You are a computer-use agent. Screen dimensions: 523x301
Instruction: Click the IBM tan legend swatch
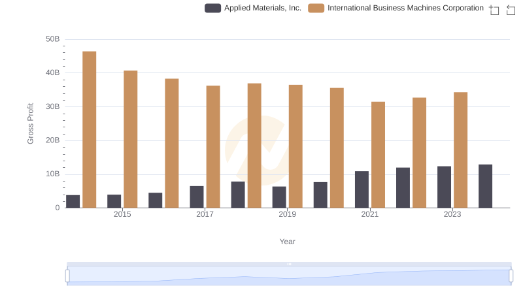tap(316, 8)
